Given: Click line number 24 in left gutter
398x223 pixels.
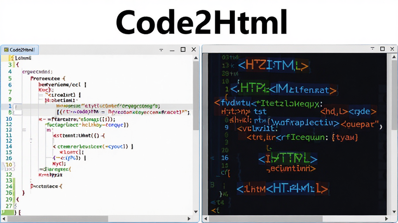Looking at the screenshot, I should tap(9, 187).
